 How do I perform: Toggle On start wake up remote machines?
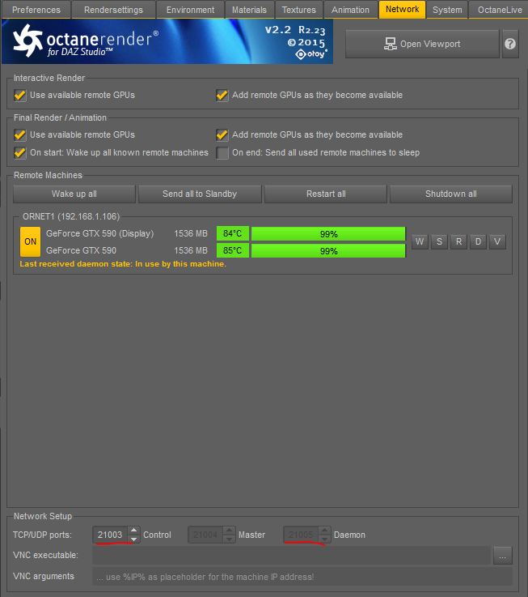[19, 152]
